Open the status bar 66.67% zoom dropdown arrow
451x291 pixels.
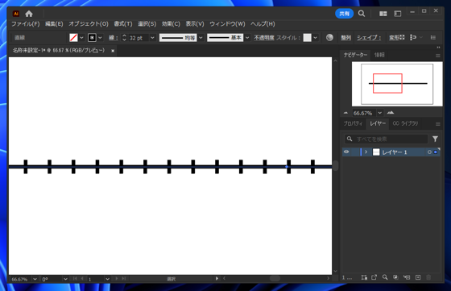click(x=35, y=279)
